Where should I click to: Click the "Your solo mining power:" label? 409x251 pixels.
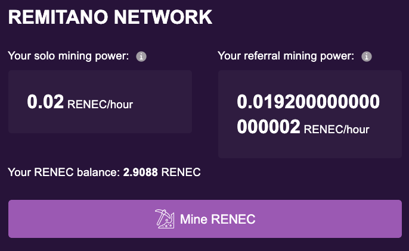[x=69, y=56]
